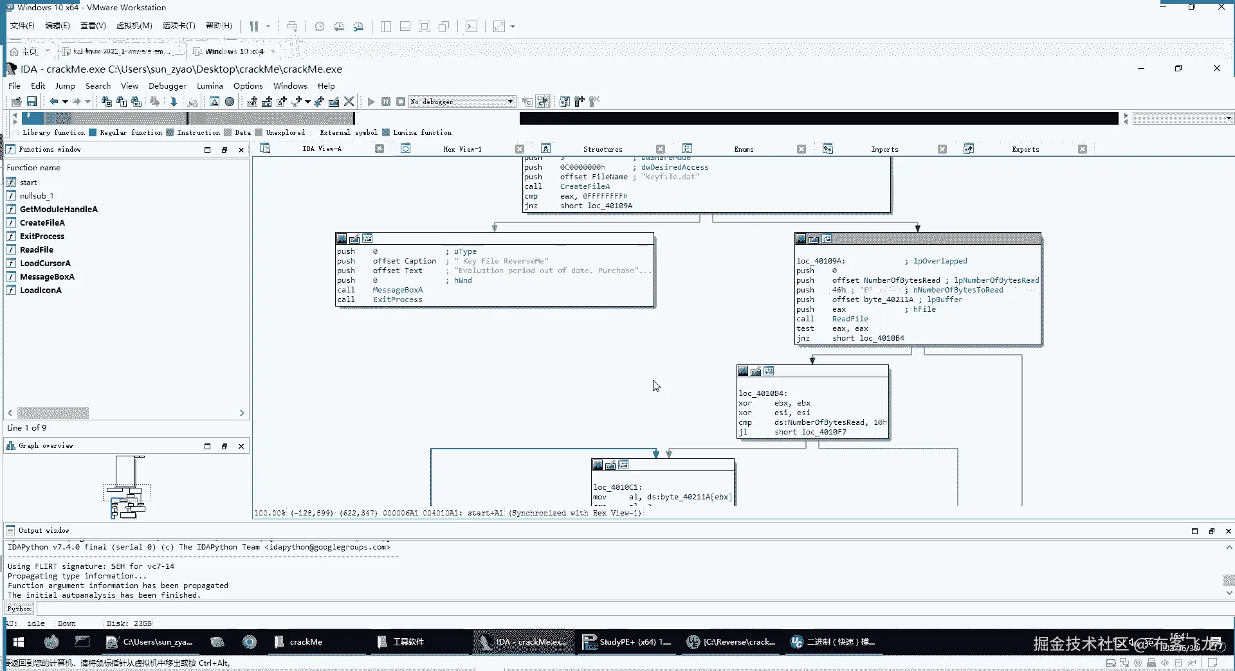Select the CreateFileA function in the list
1235x671 pixels.
coord(42,223)
